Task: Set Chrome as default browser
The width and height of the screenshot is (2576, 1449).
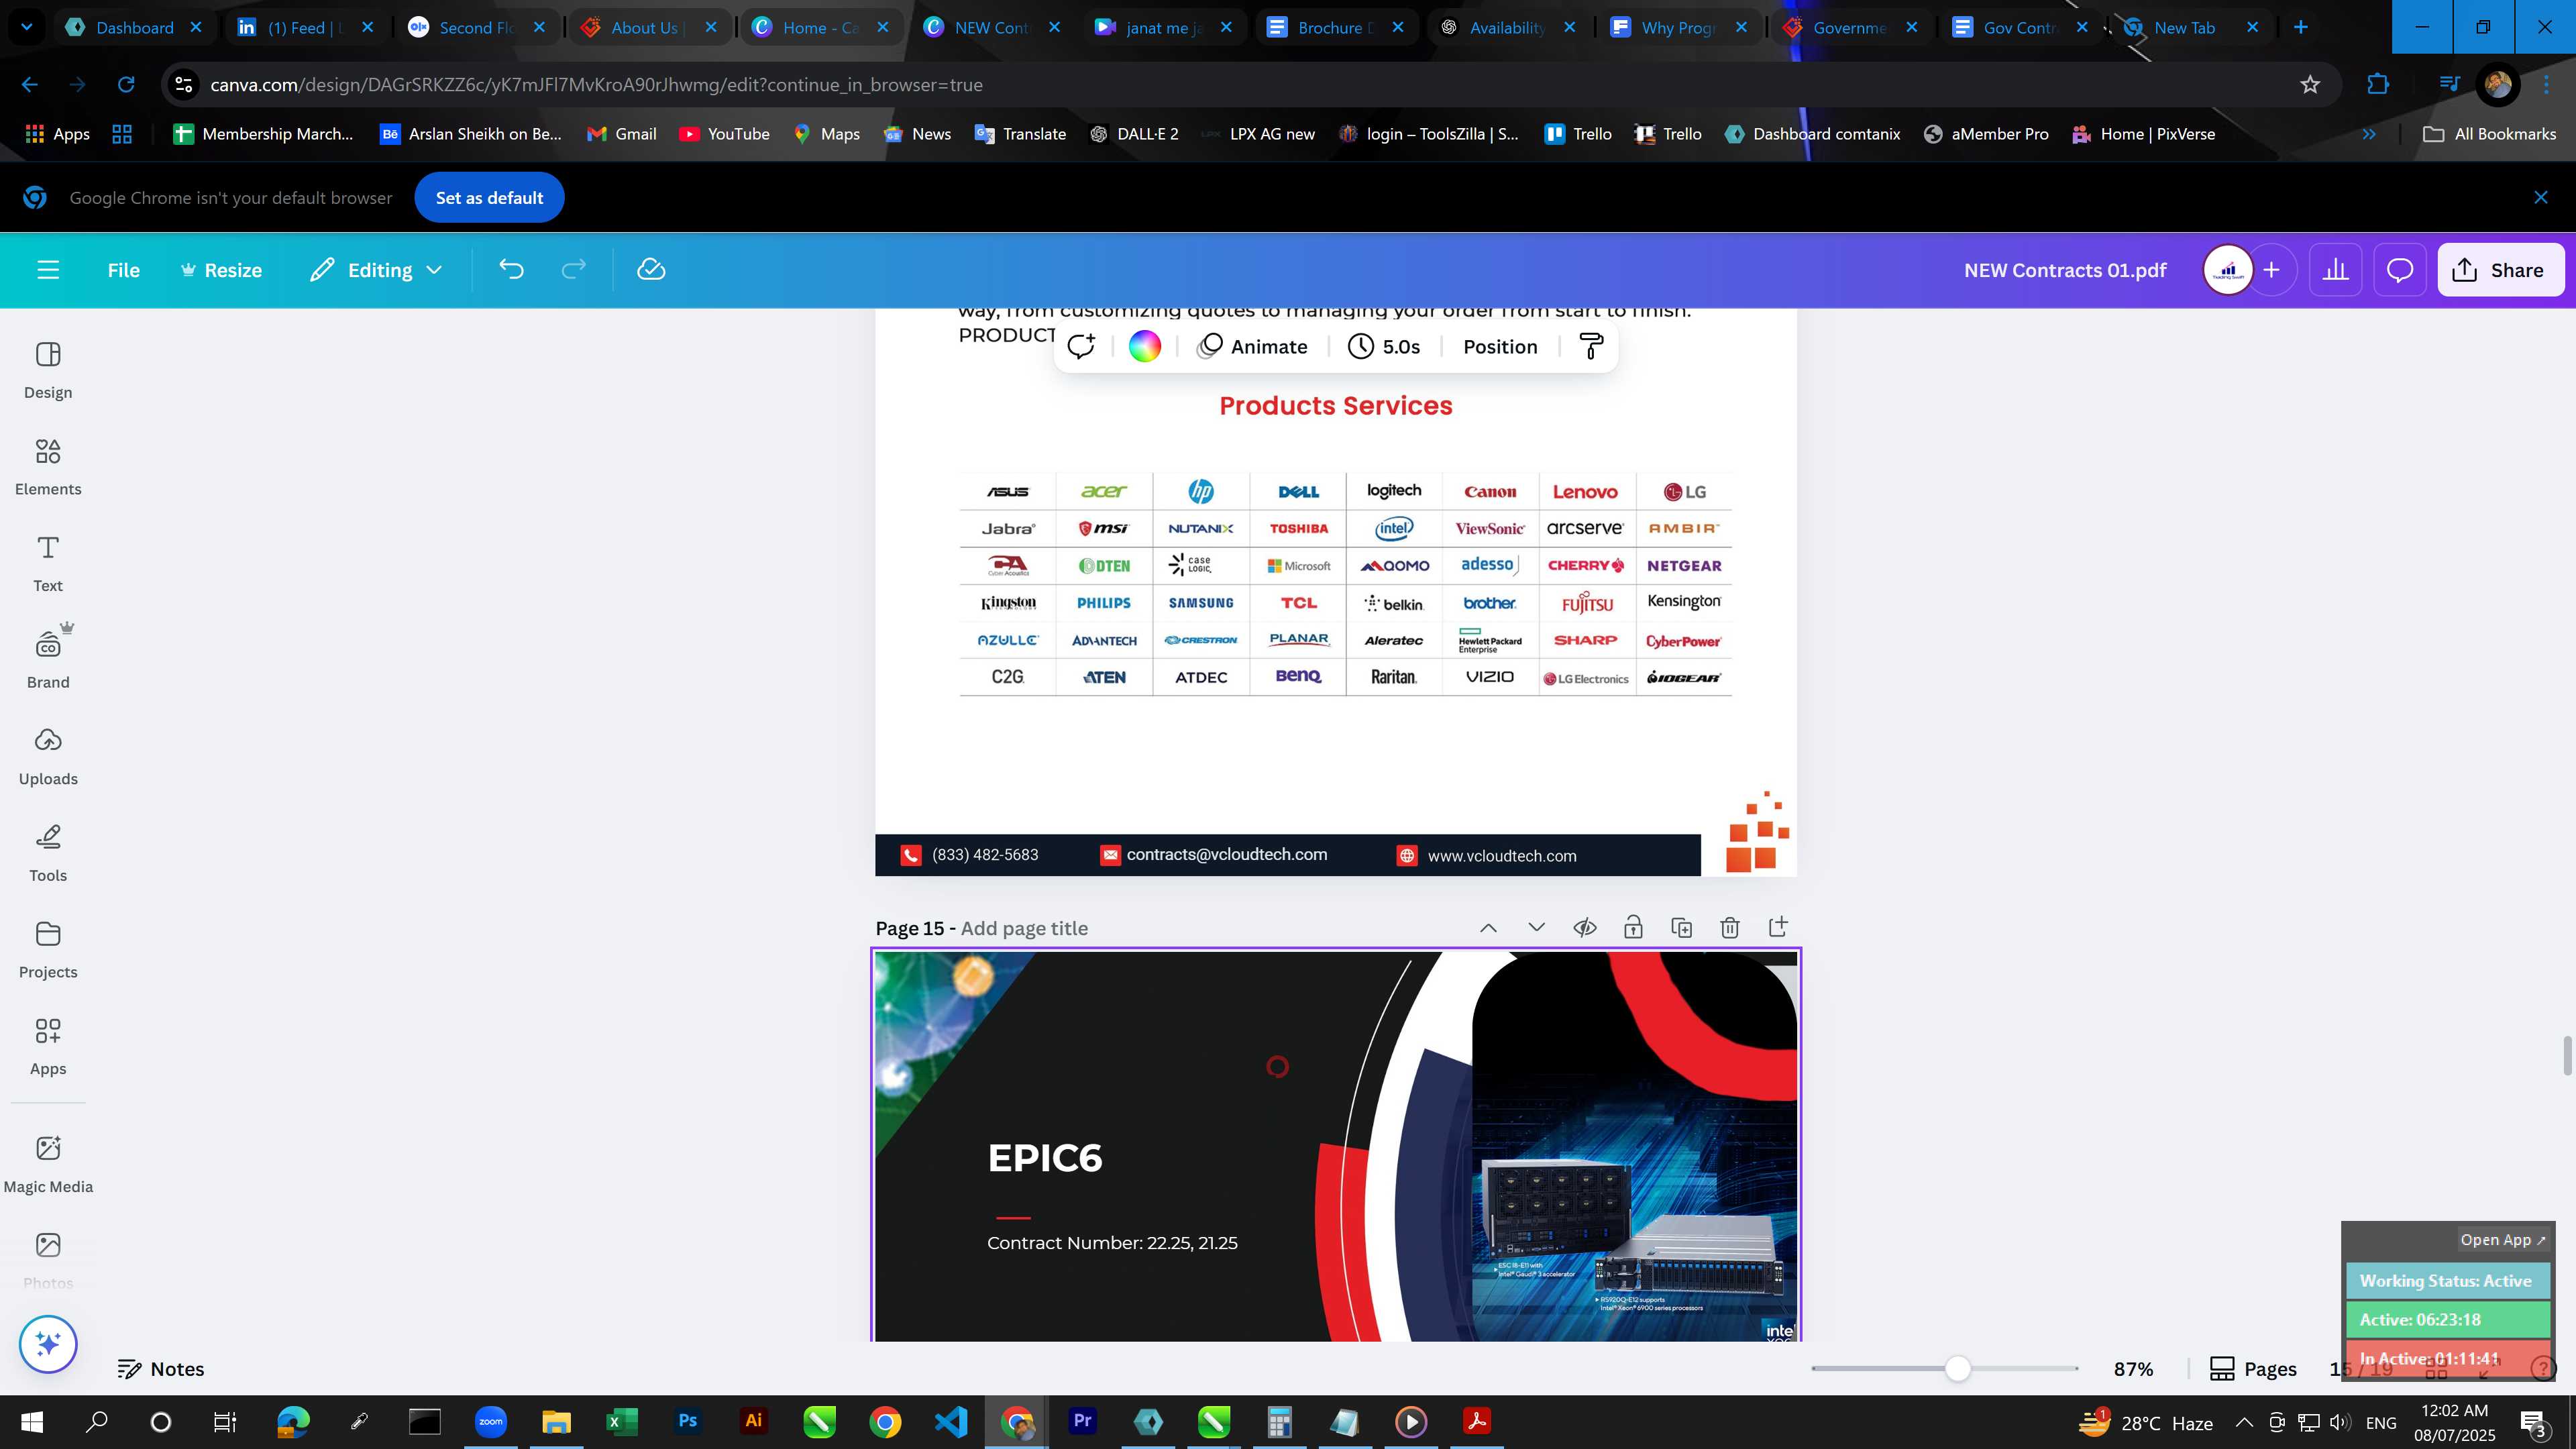Action: pos(489,198)
